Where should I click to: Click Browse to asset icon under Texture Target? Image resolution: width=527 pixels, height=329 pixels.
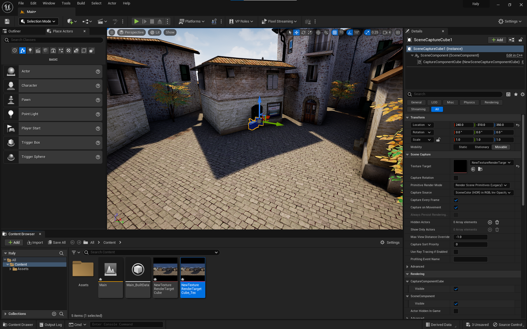[x=480, y=169]
